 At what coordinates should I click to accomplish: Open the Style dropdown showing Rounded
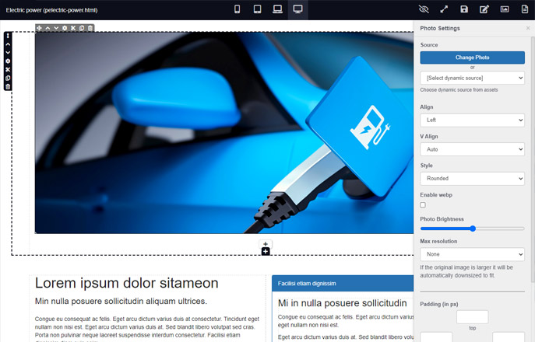click(472, 179)
